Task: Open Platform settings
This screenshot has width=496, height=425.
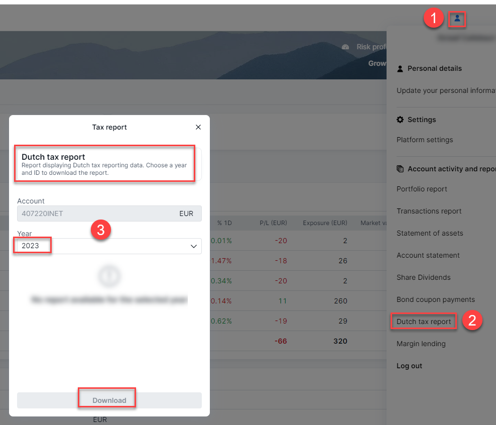Action: pos(425,140)
